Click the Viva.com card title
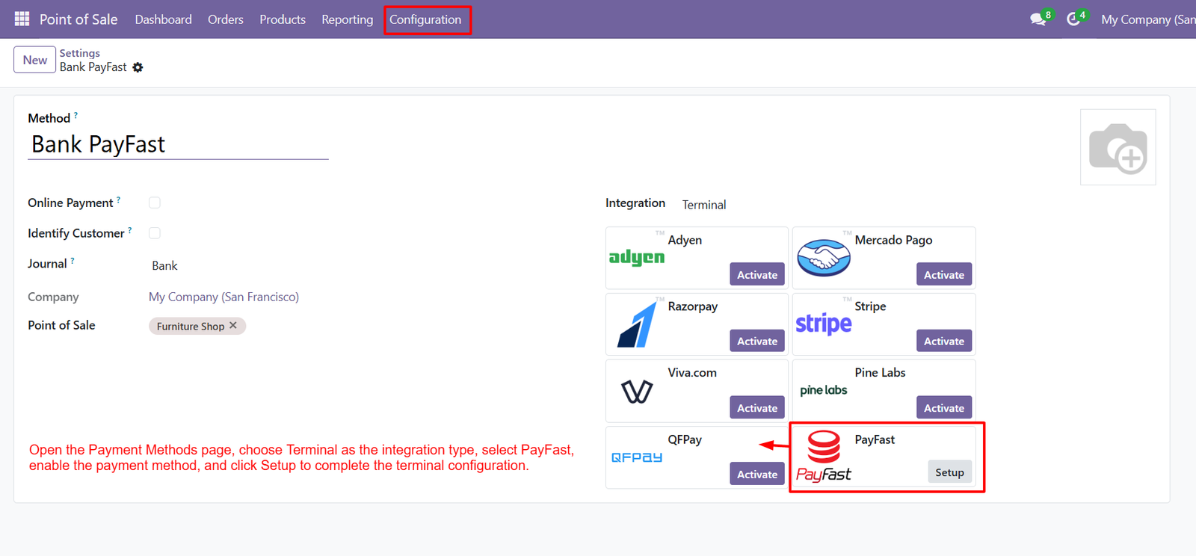 (x=692, y=372)
